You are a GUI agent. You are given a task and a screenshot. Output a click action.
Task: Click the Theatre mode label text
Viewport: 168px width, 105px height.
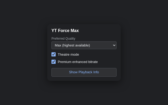tap(68, 55)
